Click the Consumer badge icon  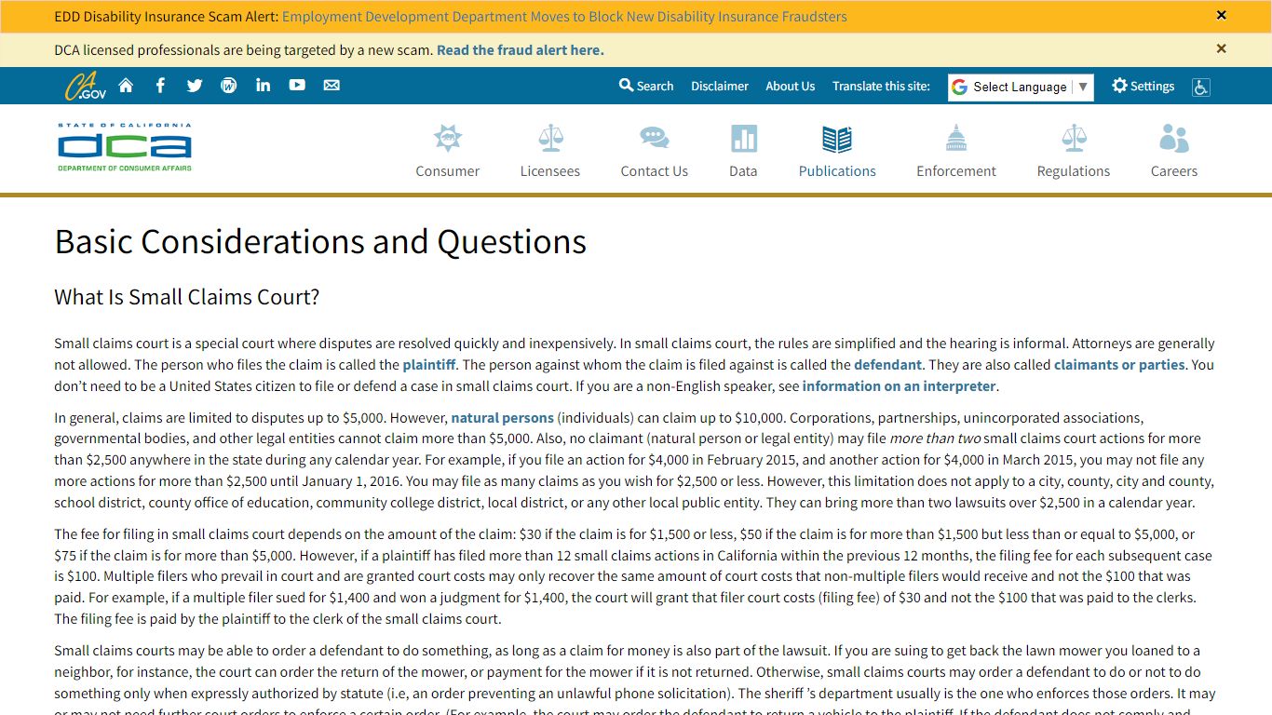point(448,139)
